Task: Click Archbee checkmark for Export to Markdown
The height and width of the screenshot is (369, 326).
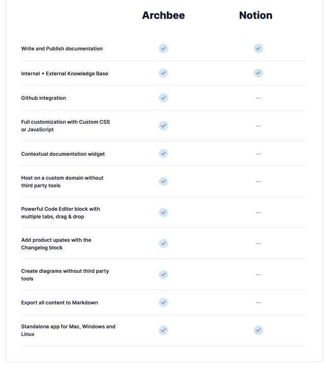Action: click(x=164, y=302)
